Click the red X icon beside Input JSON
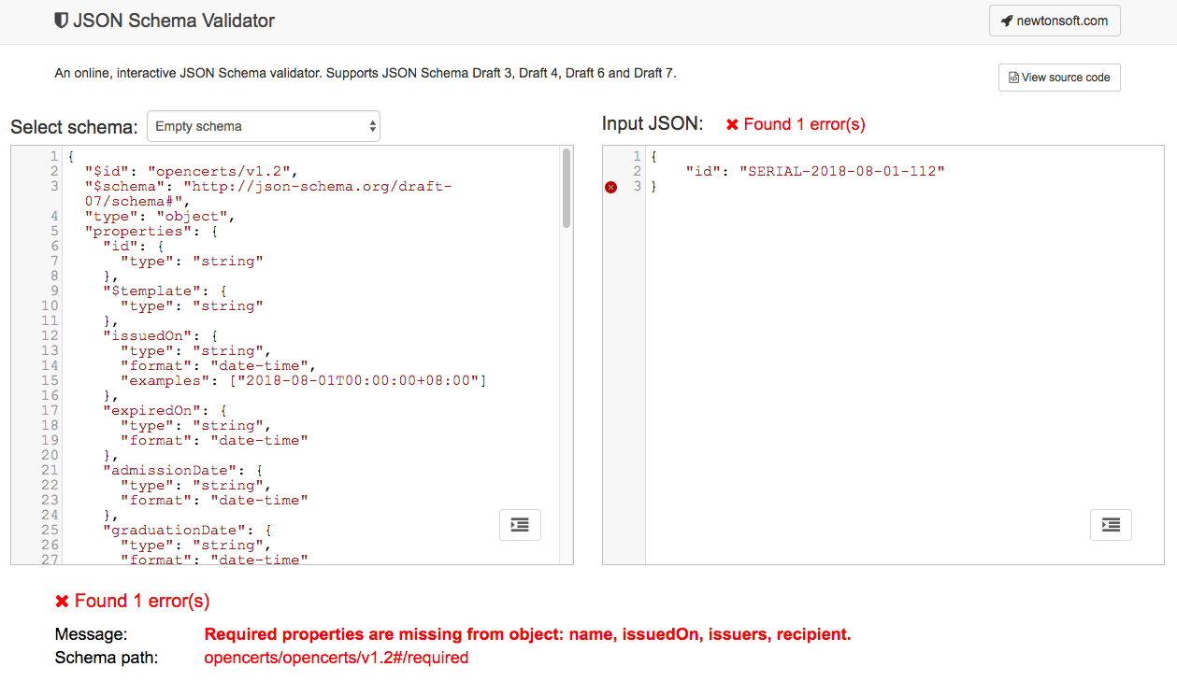 point(733,124)
